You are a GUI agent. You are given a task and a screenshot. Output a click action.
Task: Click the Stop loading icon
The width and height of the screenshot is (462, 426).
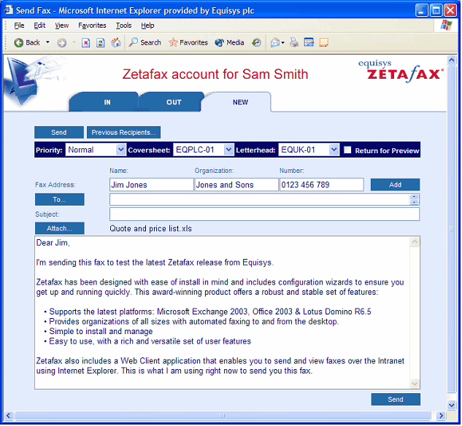85,43
